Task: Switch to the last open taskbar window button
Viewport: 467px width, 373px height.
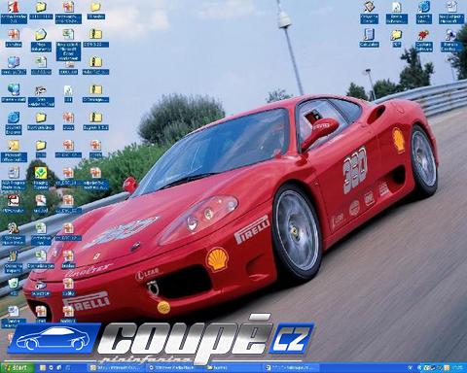Action: [x=292, y=368]
